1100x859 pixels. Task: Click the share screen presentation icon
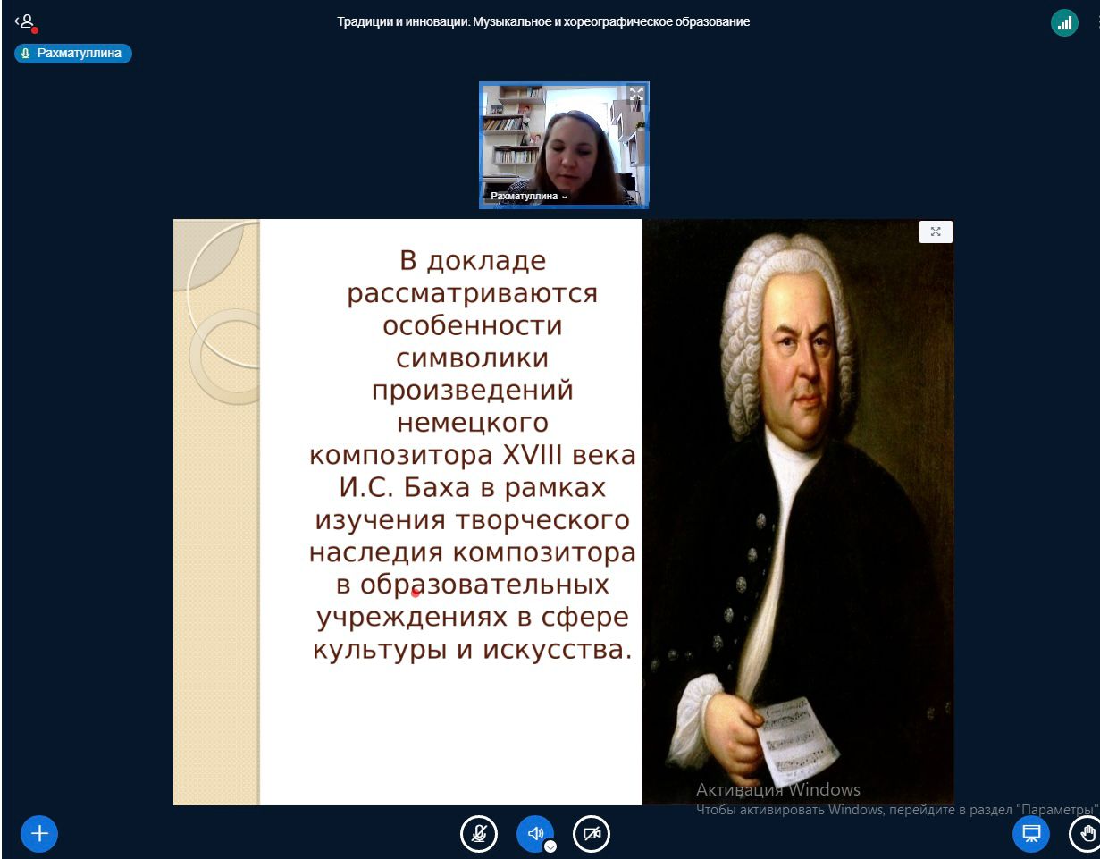(x=1031, y=834)
